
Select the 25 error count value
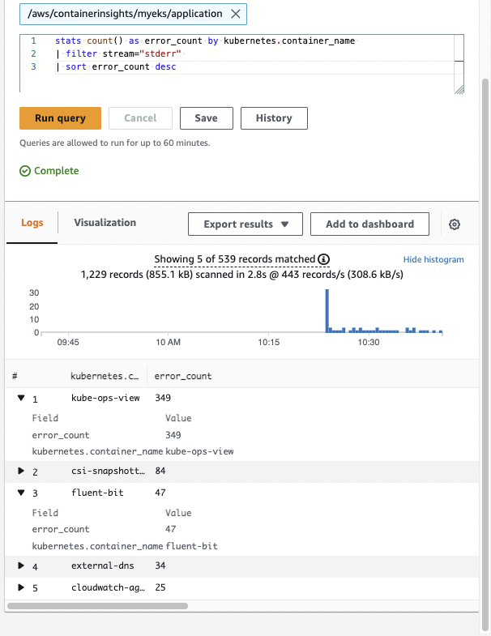click(x=160, y=587)
